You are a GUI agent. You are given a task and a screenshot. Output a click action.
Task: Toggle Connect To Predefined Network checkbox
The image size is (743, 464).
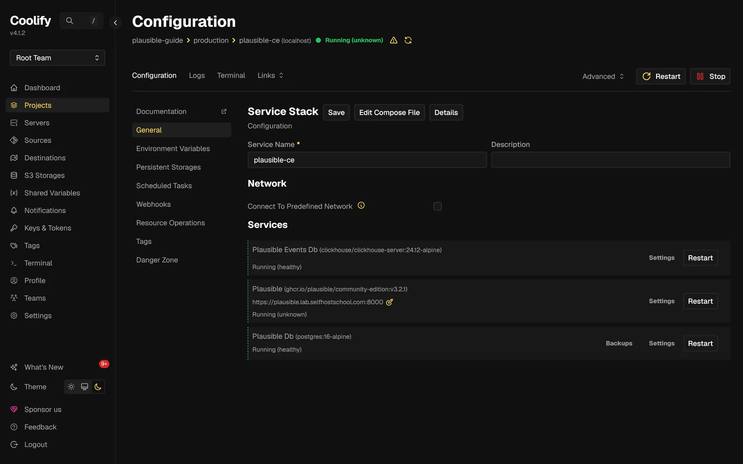437,206
